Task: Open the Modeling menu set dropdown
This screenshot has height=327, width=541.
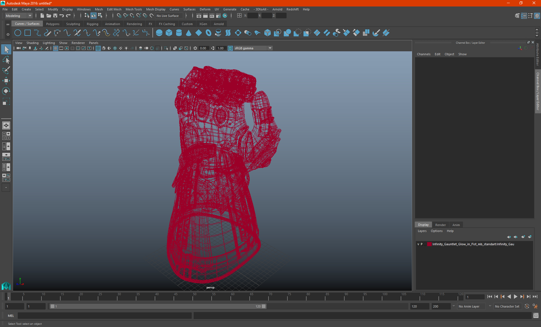Action: pyautogui.click(x=19, y=16)
